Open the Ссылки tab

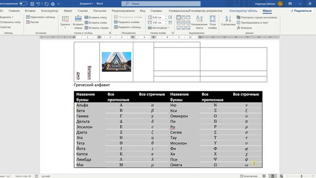82,11
